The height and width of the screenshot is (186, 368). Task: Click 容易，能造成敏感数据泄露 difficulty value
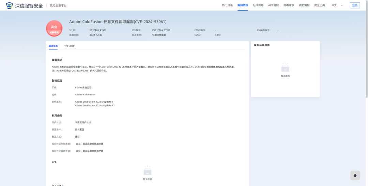(89, 144)
